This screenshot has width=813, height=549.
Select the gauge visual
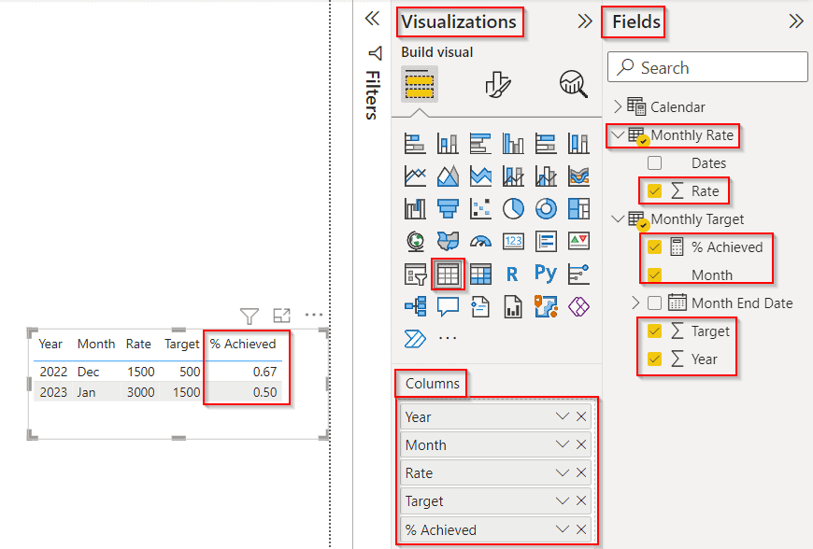tap(480, 241)
